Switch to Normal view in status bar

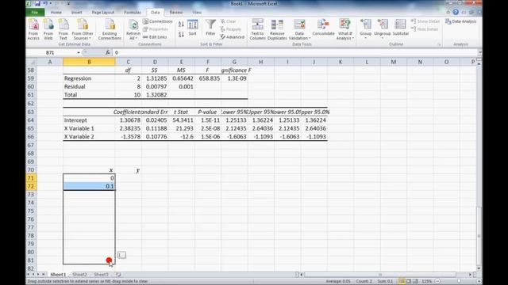[402, 281]
